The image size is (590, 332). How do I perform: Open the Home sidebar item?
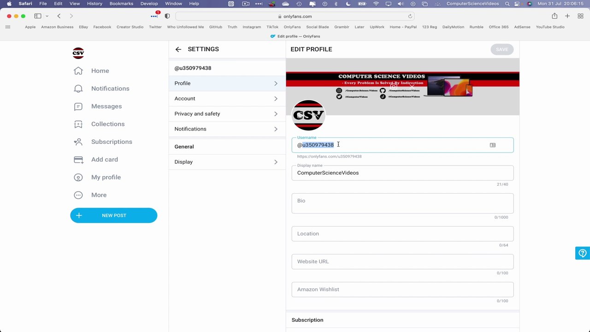[91, 71]
